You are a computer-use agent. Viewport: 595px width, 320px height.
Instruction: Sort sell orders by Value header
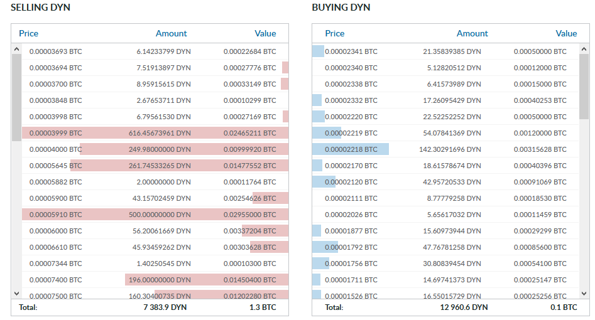tap(265, 33)
